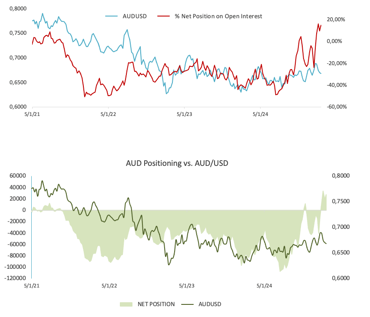Click AUDUSD legend text beside NET POSITION
The height and width of the screenshot is (317, 370).
(210, 304)
